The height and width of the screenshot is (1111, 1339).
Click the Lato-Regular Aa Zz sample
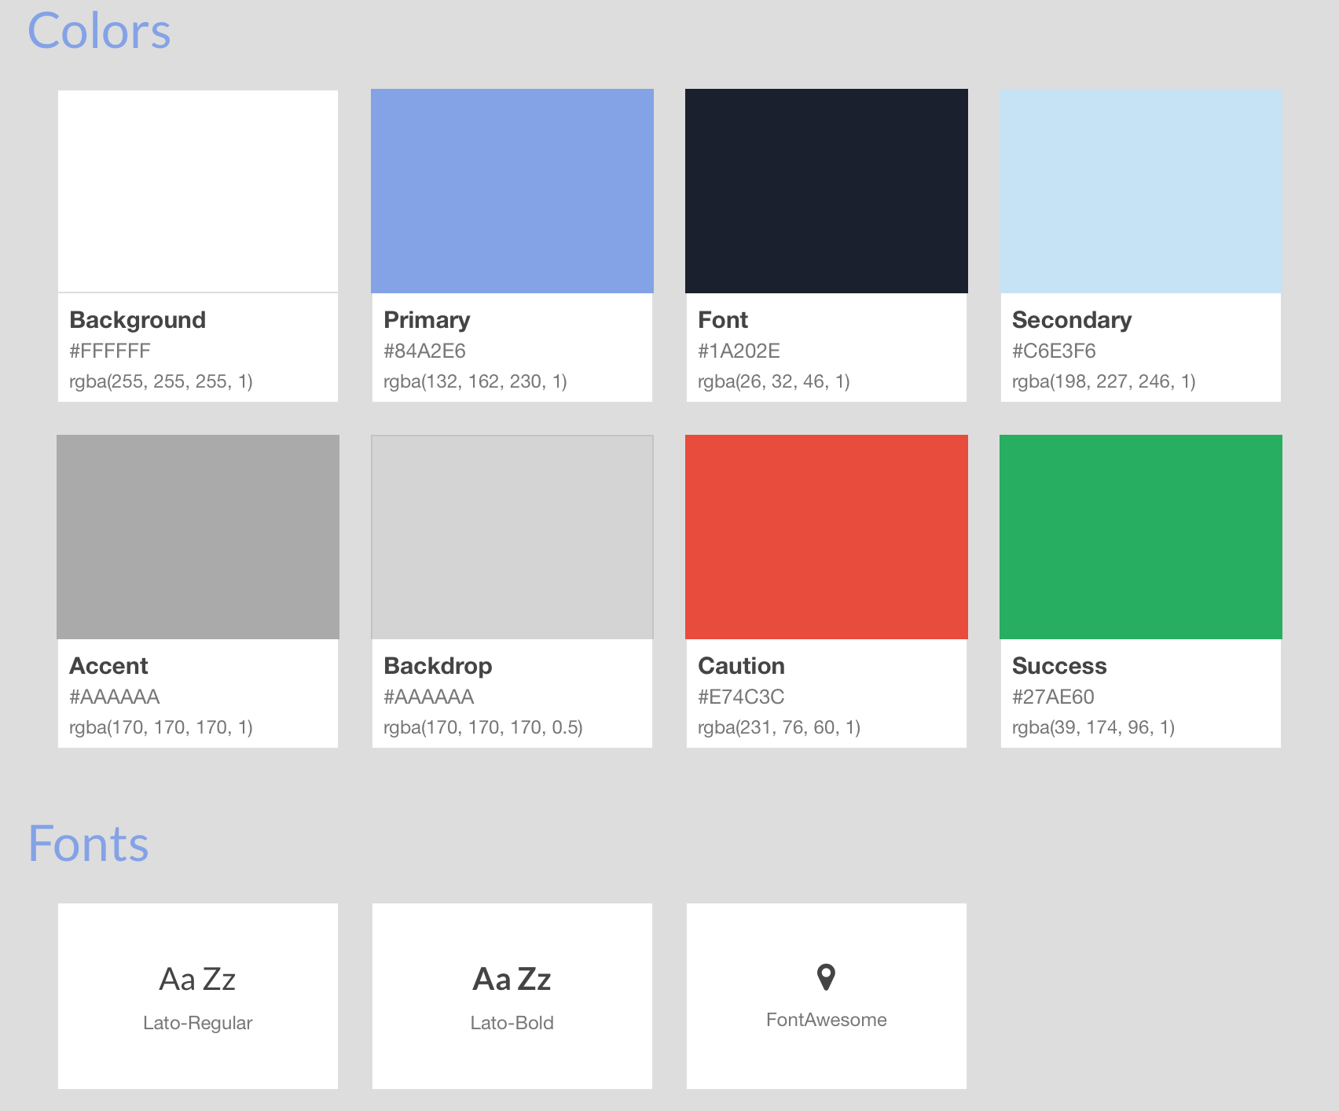[198, 980]
